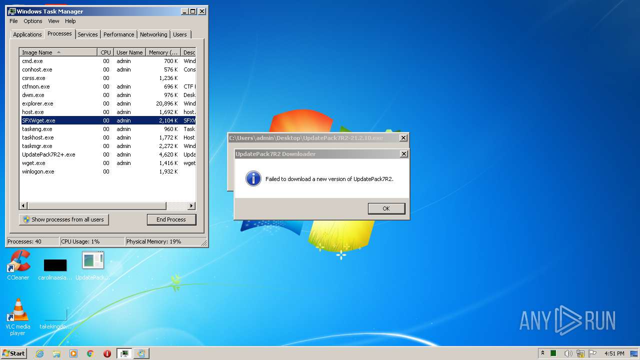This screenshot has width=640, height=360.
Task: Click Show Desktop button at taskbar end
Action: tap(635, 353)
